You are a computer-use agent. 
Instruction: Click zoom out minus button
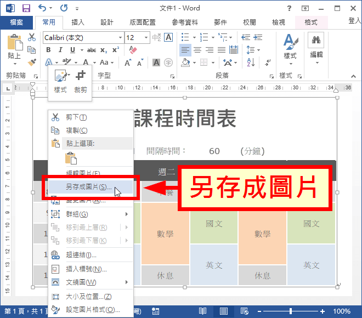[259, 311]
